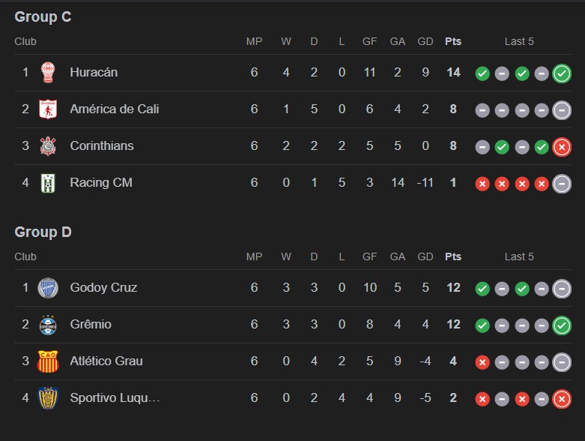
Task: Click the Atlético Grau crest icon
Action: pyautogui.click(x=48, y=361)
